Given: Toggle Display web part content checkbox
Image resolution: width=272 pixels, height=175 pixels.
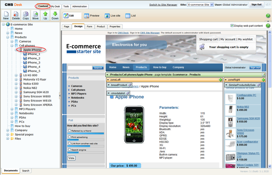Looking at the screenshot, I should click(232, 26).
